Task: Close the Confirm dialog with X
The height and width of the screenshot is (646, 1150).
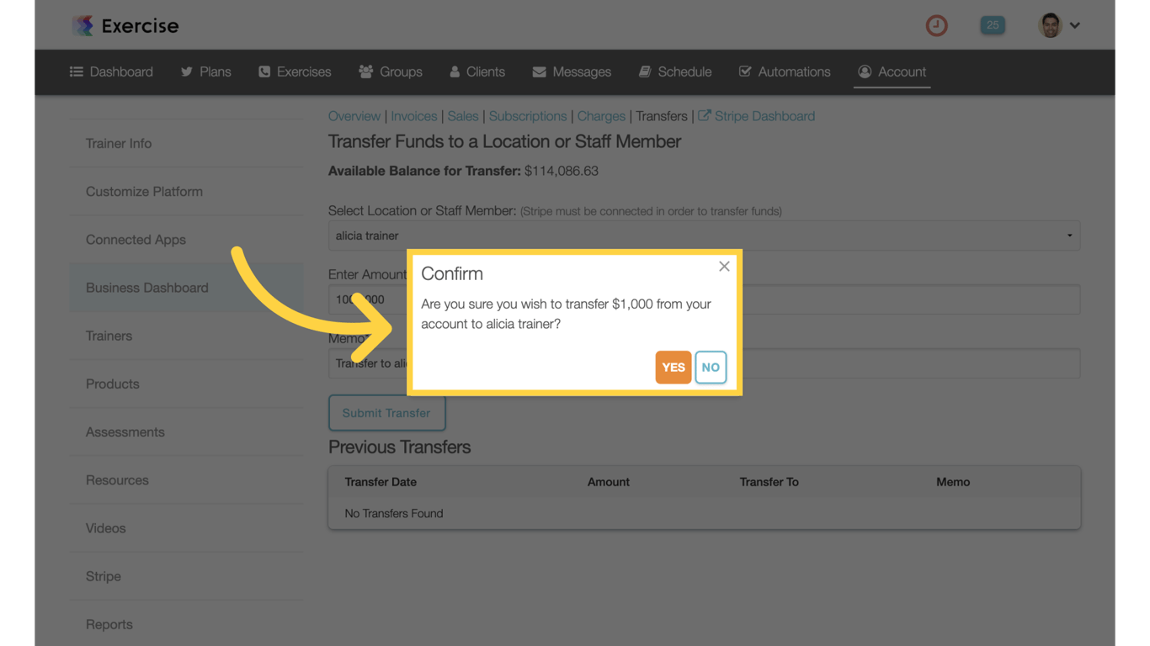Action: point(724,267)
